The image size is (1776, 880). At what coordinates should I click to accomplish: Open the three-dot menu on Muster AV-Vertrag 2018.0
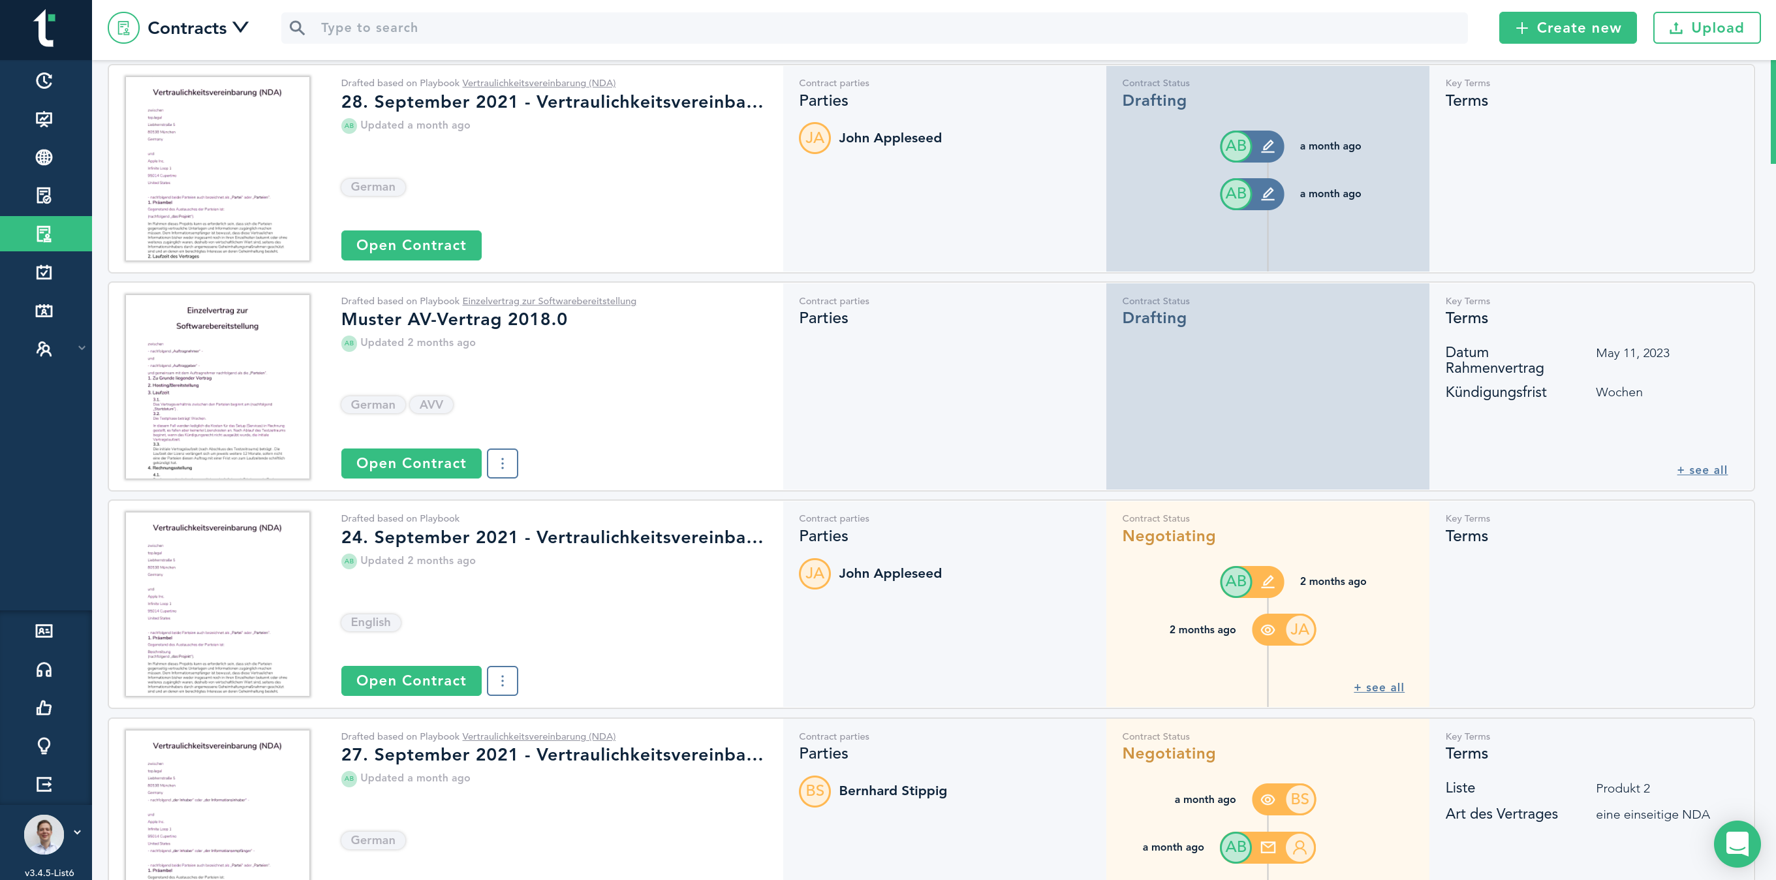[503, 463]
